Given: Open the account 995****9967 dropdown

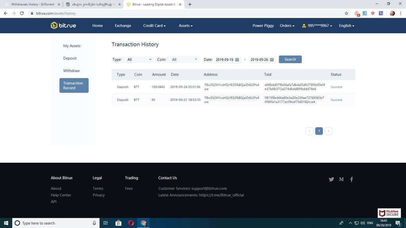Looking at the screenshot, I should point(317,26).
